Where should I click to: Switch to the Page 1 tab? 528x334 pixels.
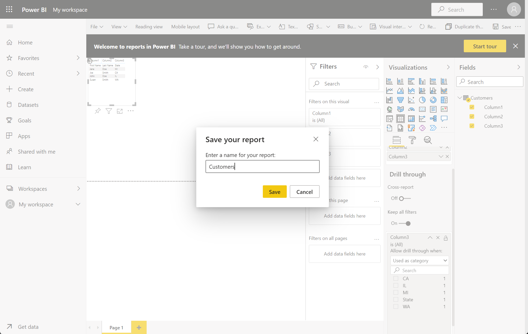(116, 328)
